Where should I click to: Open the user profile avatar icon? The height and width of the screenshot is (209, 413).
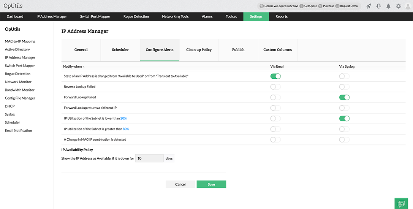tap(408, 6)
